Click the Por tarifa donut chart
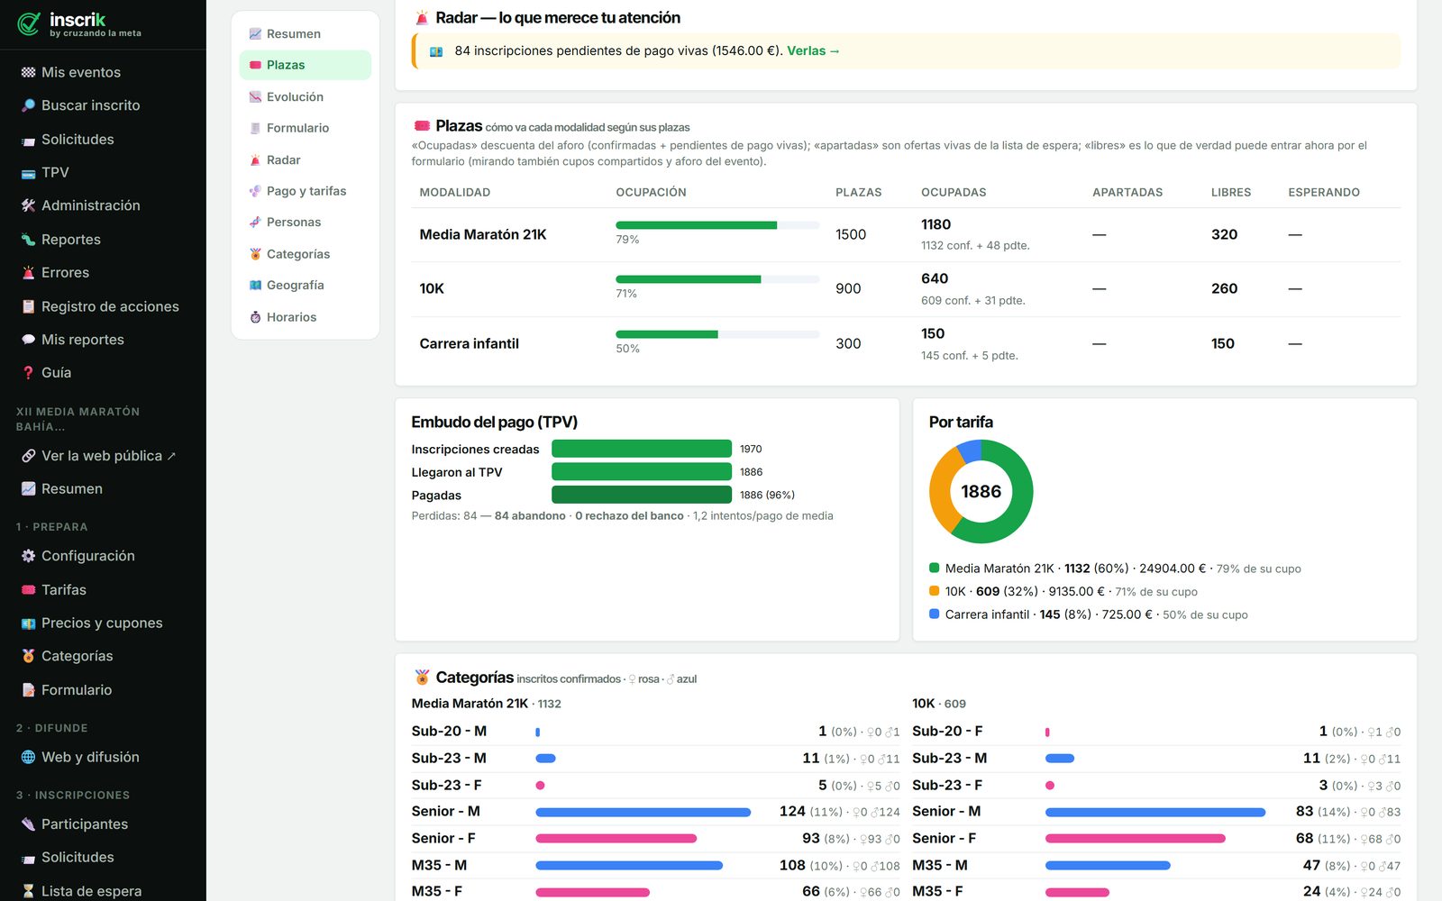This screenshot has height=901, width=1442. [x=981, y=491]
